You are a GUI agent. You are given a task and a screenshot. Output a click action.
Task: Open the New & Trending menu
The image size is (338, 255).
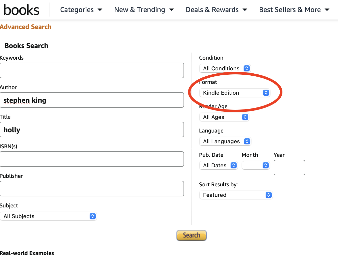coord(144,10)
